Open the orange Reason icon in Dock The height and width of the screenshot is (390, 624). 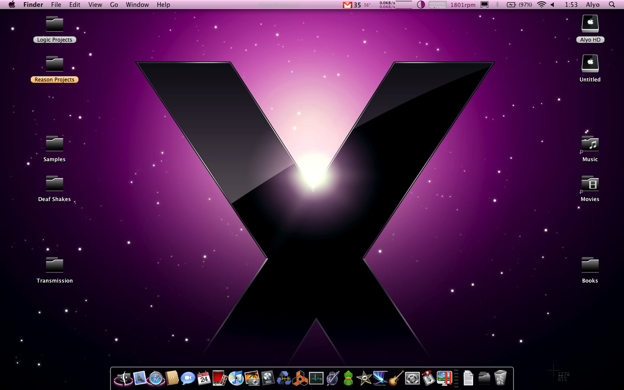click(300, 378)
